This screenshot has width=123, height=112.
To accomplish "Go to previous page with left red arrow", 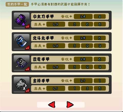I will coord(52,105).
